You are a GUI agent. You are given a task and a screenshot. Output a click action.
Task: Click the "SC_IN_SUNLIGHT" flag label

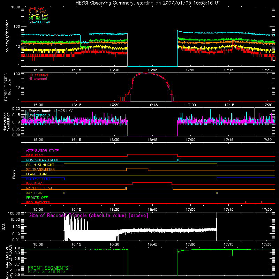pos(40,165)
